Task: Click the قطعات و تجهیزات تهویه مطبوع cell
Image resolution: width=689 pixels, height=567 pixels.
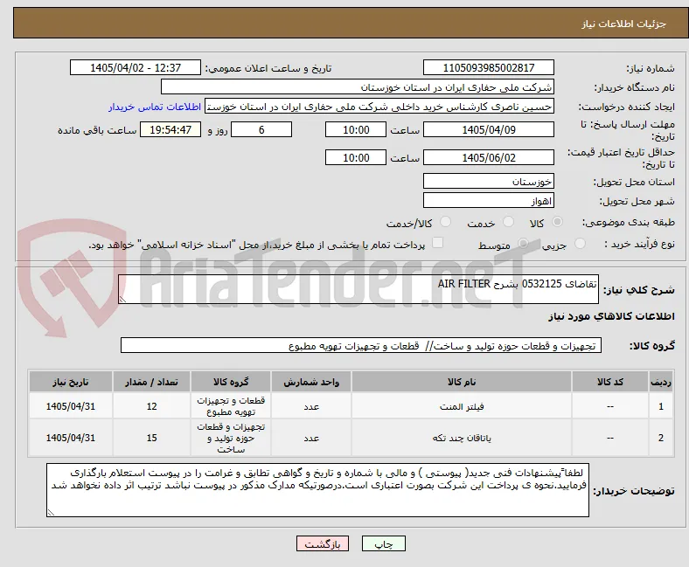Action: (231, 406)
